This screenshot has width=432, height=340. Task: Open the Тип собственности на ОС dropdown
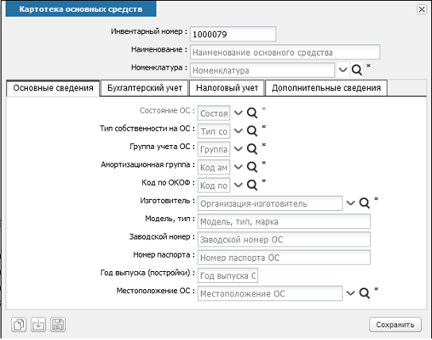(238, 131)
